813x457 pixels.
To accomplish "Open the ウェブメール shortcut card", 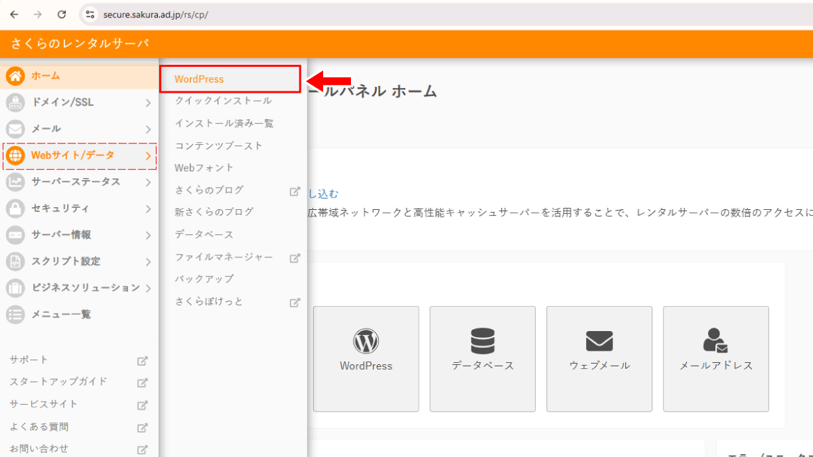I will [599, 359].
